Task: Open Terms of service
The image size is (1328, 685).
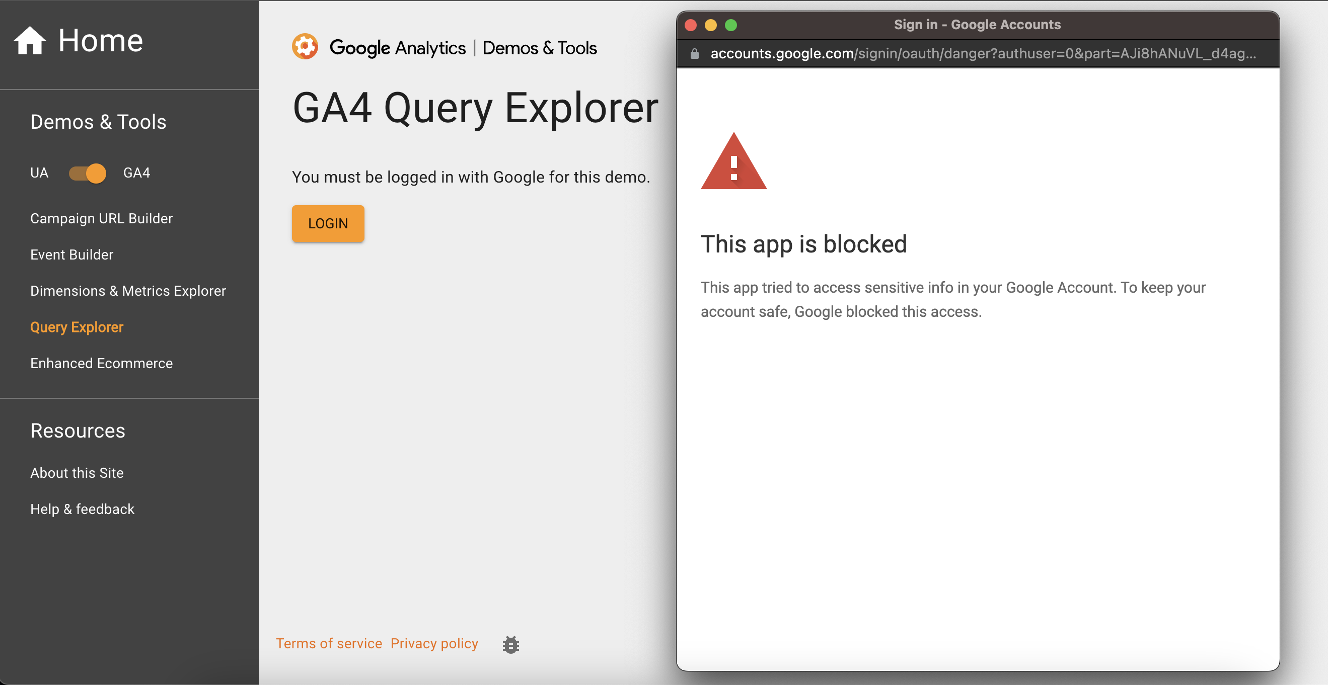Action: coord(329,643)
